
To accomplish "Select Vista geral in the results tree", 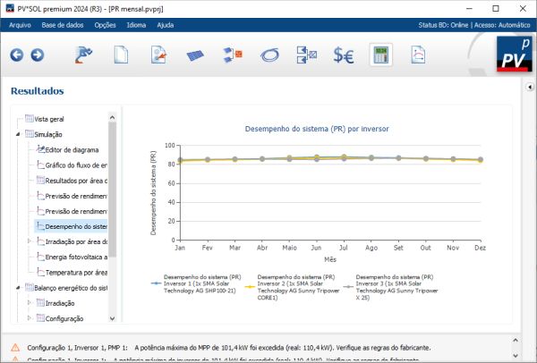I will click(49, 119).
